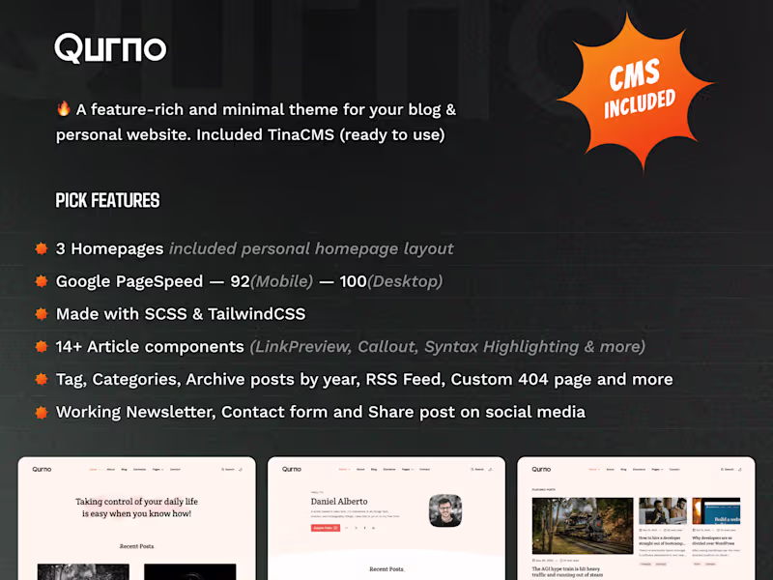Expand Home dropdown in the Taking control preview
The width and height of the screenshot is (773, 580).
tap(95, 470)
